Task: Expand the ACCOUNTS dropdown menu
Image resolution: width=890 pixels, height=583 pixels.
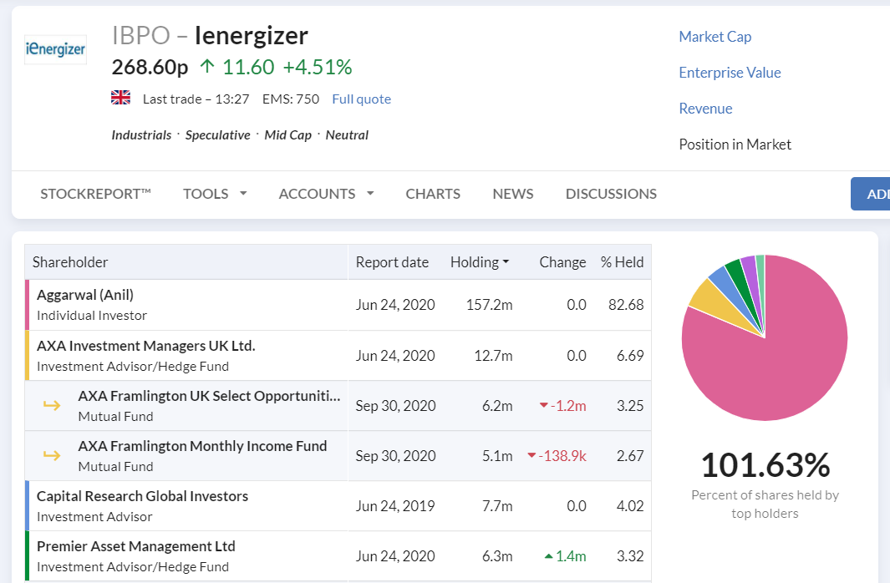Action: [327, 194]
